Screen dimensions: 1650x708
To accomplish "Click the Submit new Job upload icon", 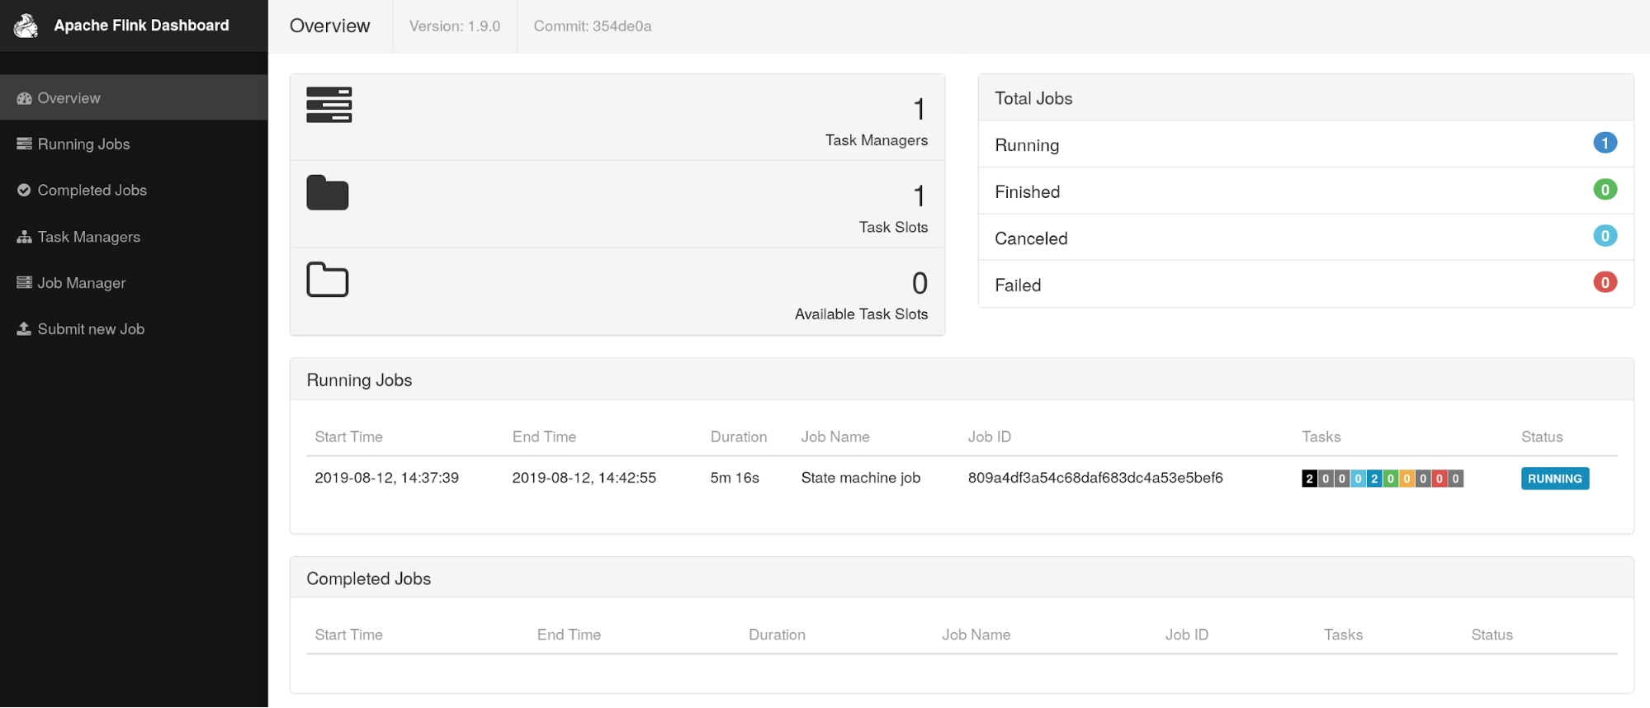I will pyautogui.click(x=24, y=328).
